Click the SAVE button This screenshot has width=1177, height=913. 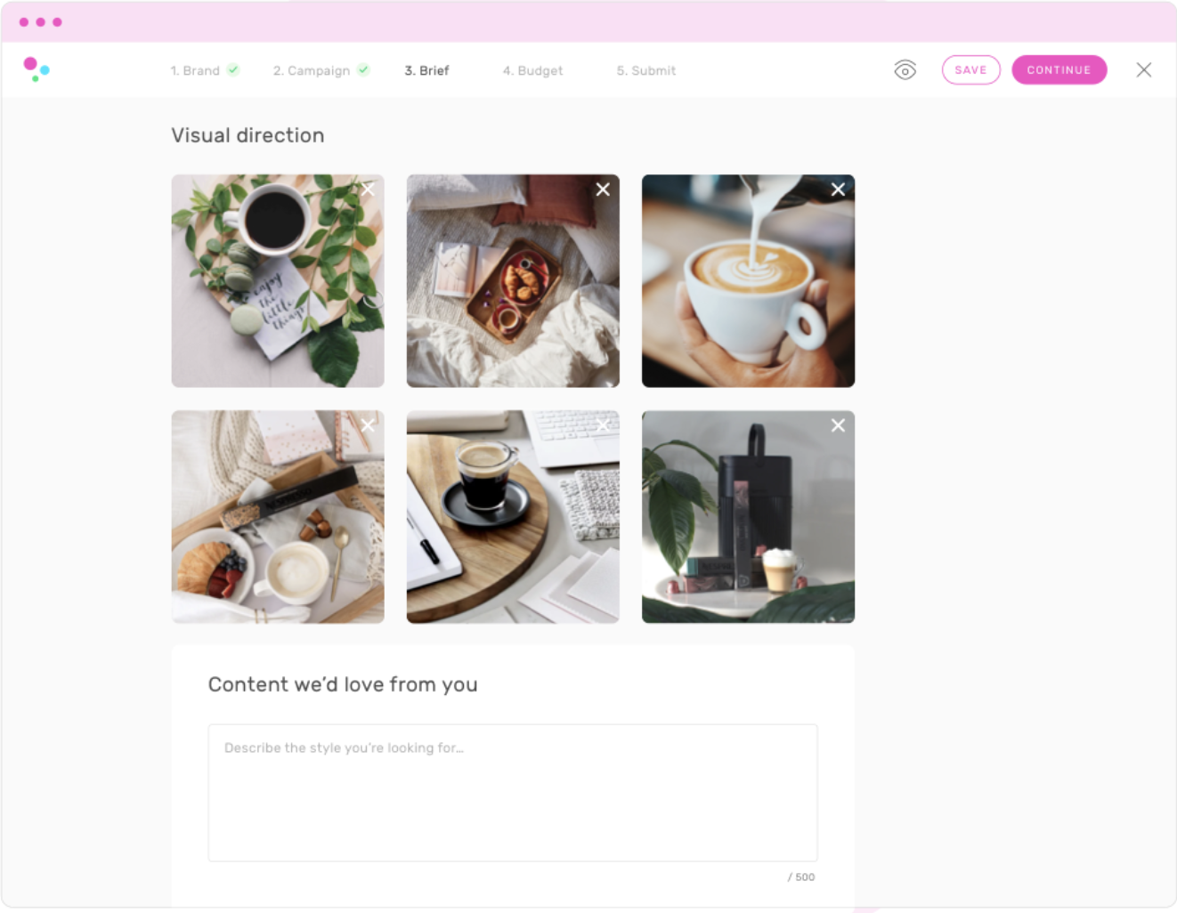coord(971,70)
